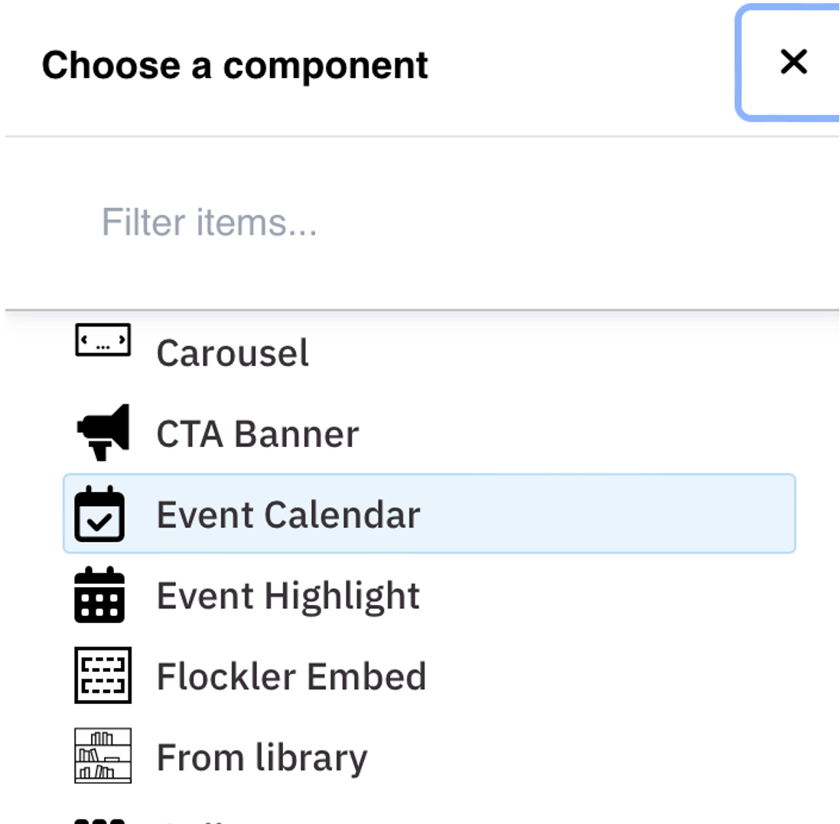Click the empty area right of Filter items placeholder
840x824 pixels.
tap(574, 222)
